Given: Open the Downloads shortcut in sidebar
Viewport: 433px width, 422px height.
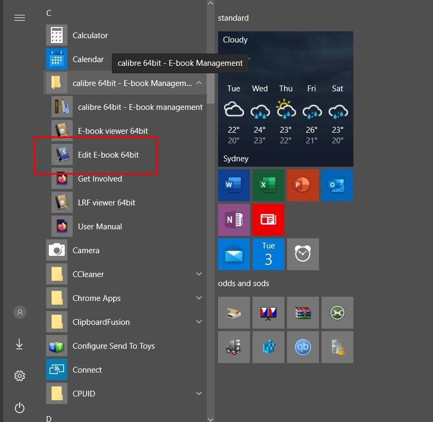Looking at the screenshot, I should (x=19, y=344).
